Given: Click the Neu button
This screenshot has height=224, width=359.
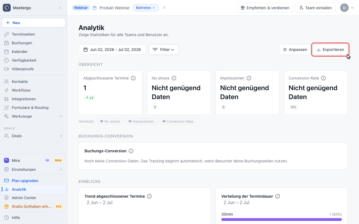Looking at the screenshot, I should click(33, 23).
